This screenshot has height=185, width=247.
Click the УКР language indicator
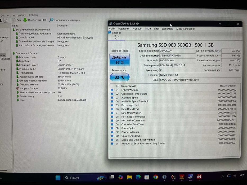coord(242,175)
